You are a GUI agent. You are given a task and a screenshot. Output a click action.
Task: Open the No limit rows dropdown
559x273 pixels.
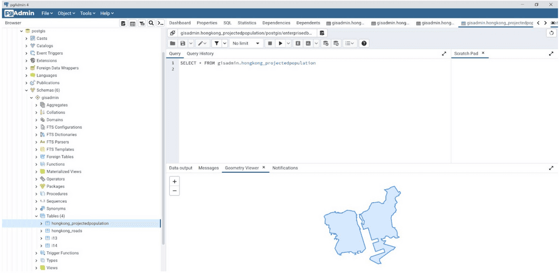tap(246, 43)
